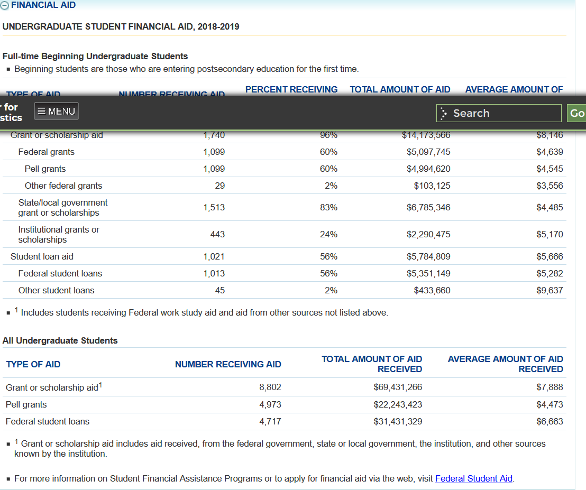Select the Institutional grants or scholarships label
This screenshot has width=586, height=490.
click(x=59, y=235)
